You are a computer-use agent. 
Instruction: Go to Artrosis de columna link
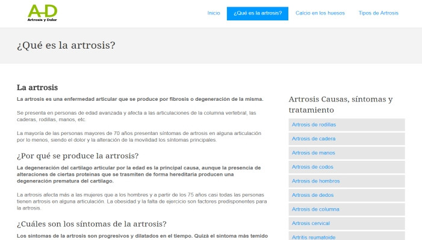click(314, 209)
